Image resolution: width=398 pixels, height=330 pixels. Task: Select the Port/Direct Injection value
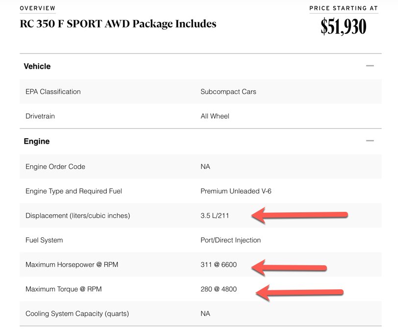pyautogui.click(x=230, y=240)
